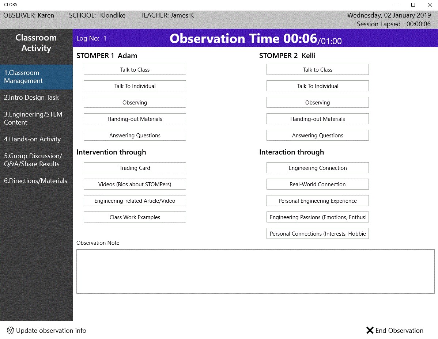The height and width of the screenshot is (339, 438).
Task: Select Engineering Connection interaction
Action: 318,168
